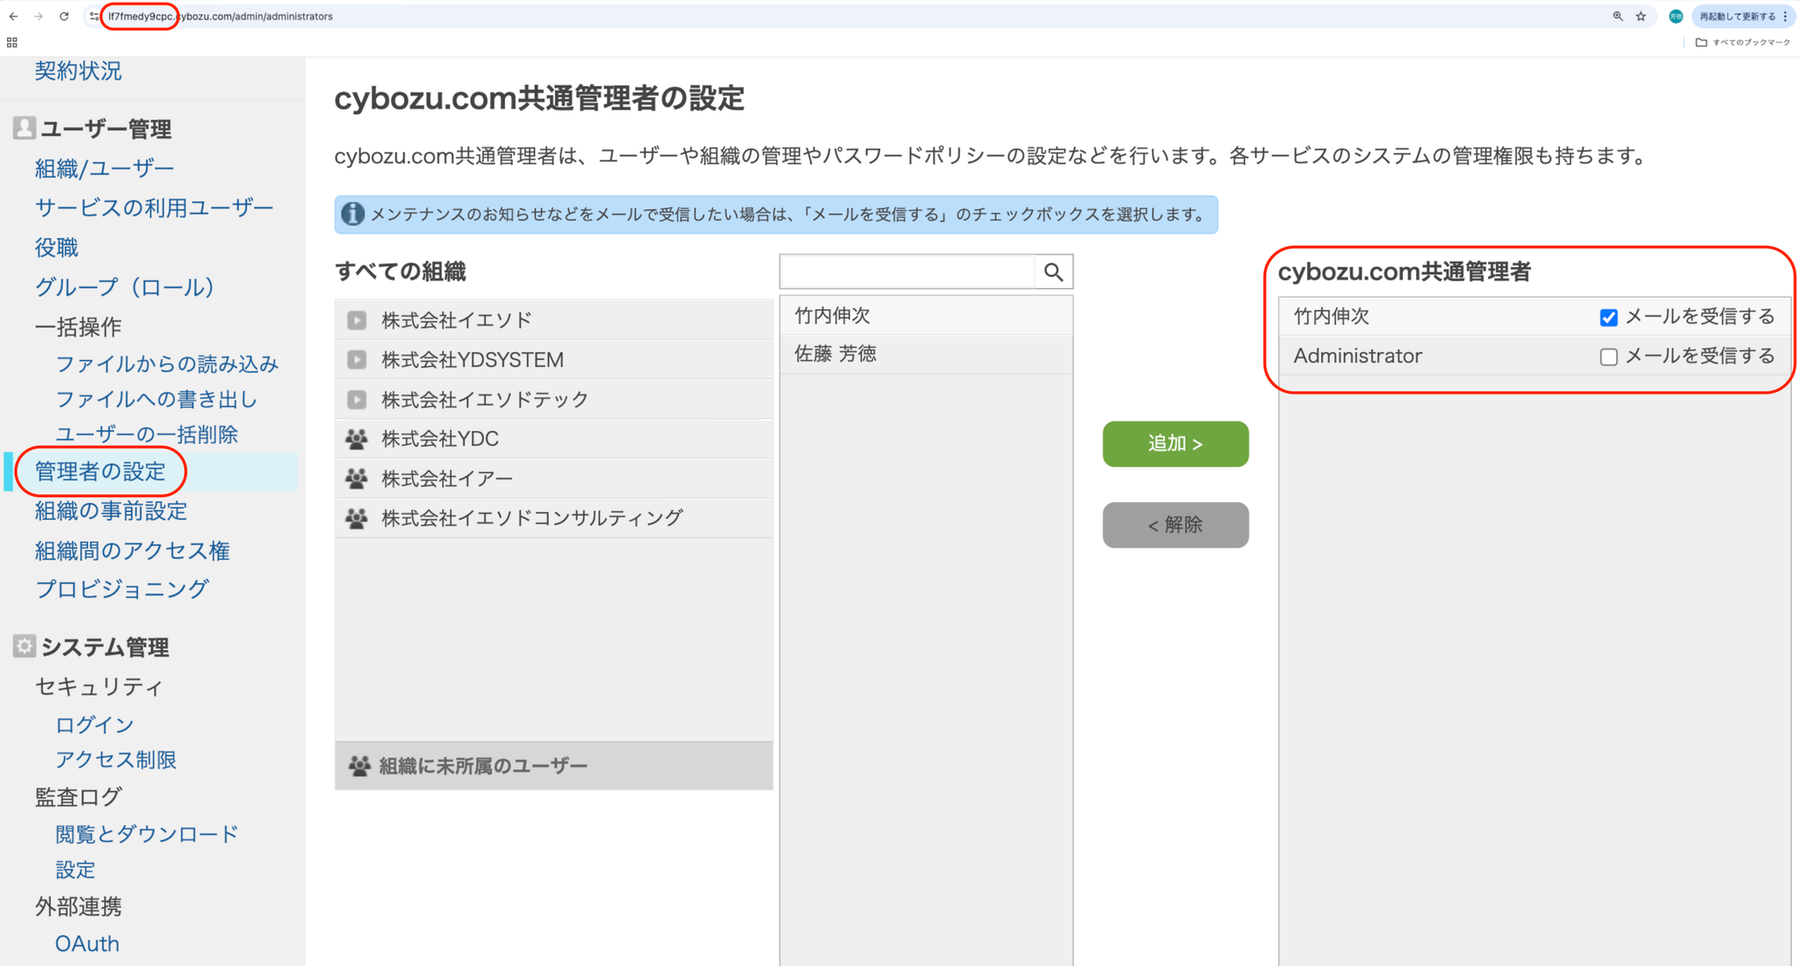Screen dimensions: 1799x966
Task: Click the gear icon beside システム管理
Action: pyautogui.click(x=25, y=646)
